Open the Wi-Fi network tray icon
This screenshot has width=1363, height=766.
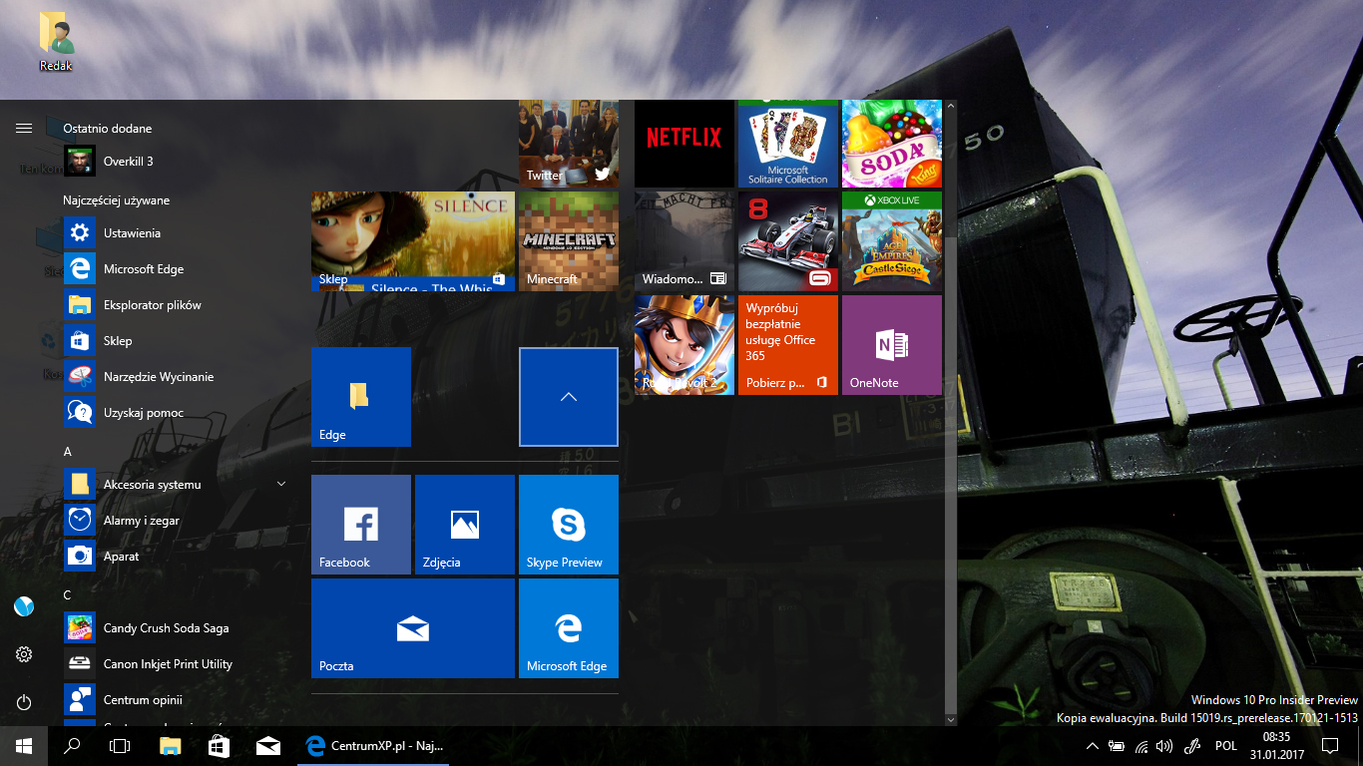[x=1140, y=746]
